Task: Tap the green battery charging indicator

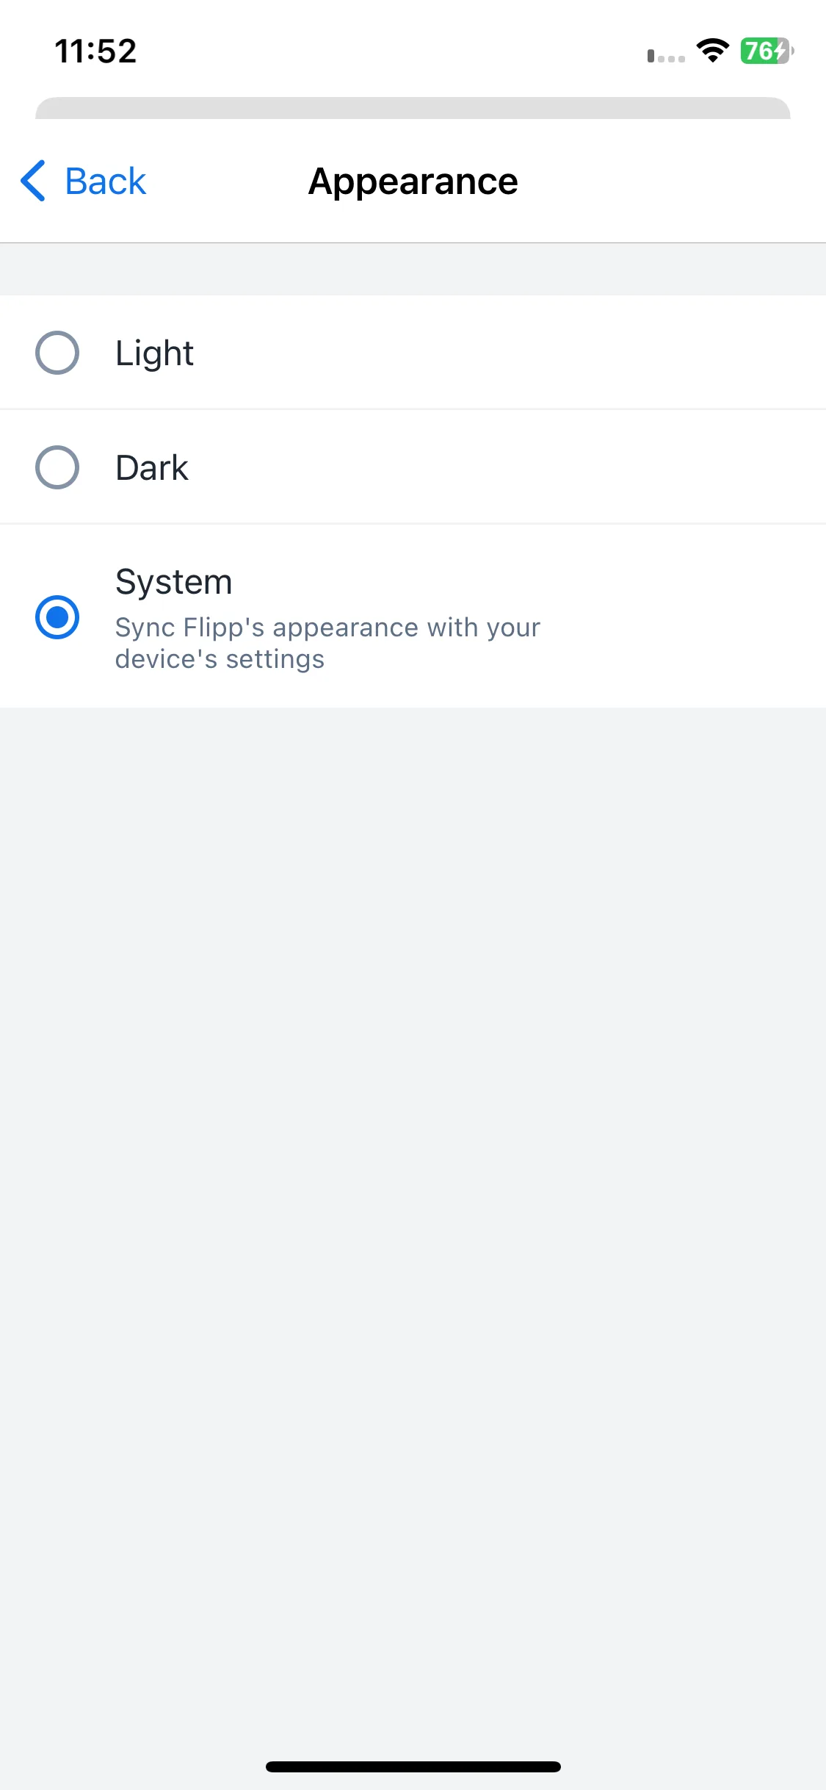Action: (x=767, y=51)
